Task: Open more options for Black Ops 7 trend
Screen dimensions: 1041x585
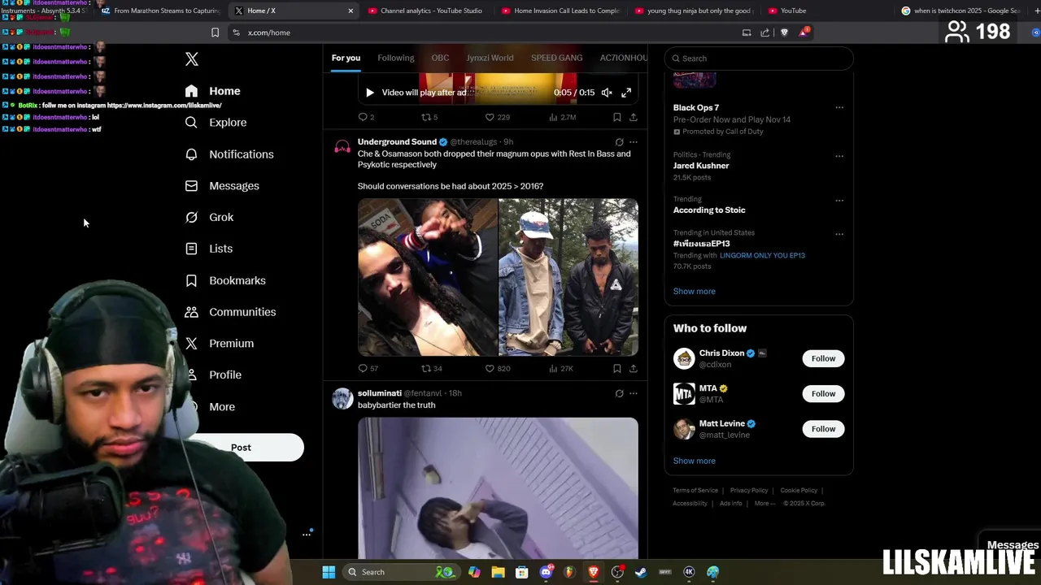Action: [839, 107]
